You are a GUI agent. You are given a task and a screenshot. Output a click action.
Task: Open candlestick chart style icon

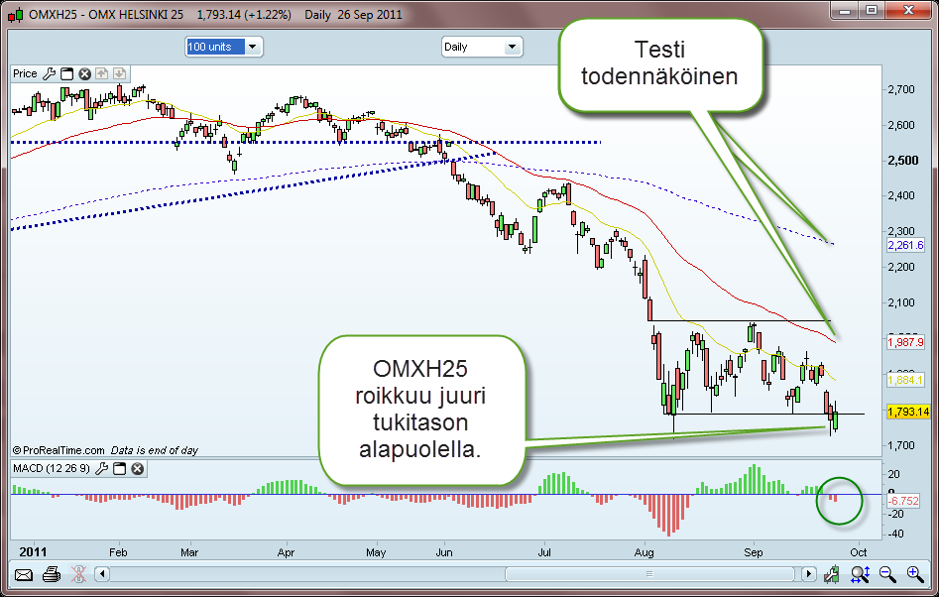[x=831, y=575]
